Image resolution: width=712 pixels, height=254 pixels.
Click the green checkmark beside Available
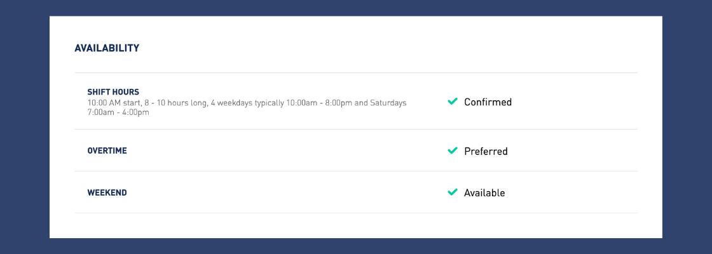(x=453, y=192)
